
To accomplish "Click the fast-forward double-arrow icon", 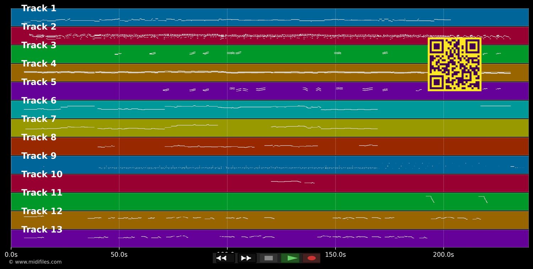I will tap(246, 258).
